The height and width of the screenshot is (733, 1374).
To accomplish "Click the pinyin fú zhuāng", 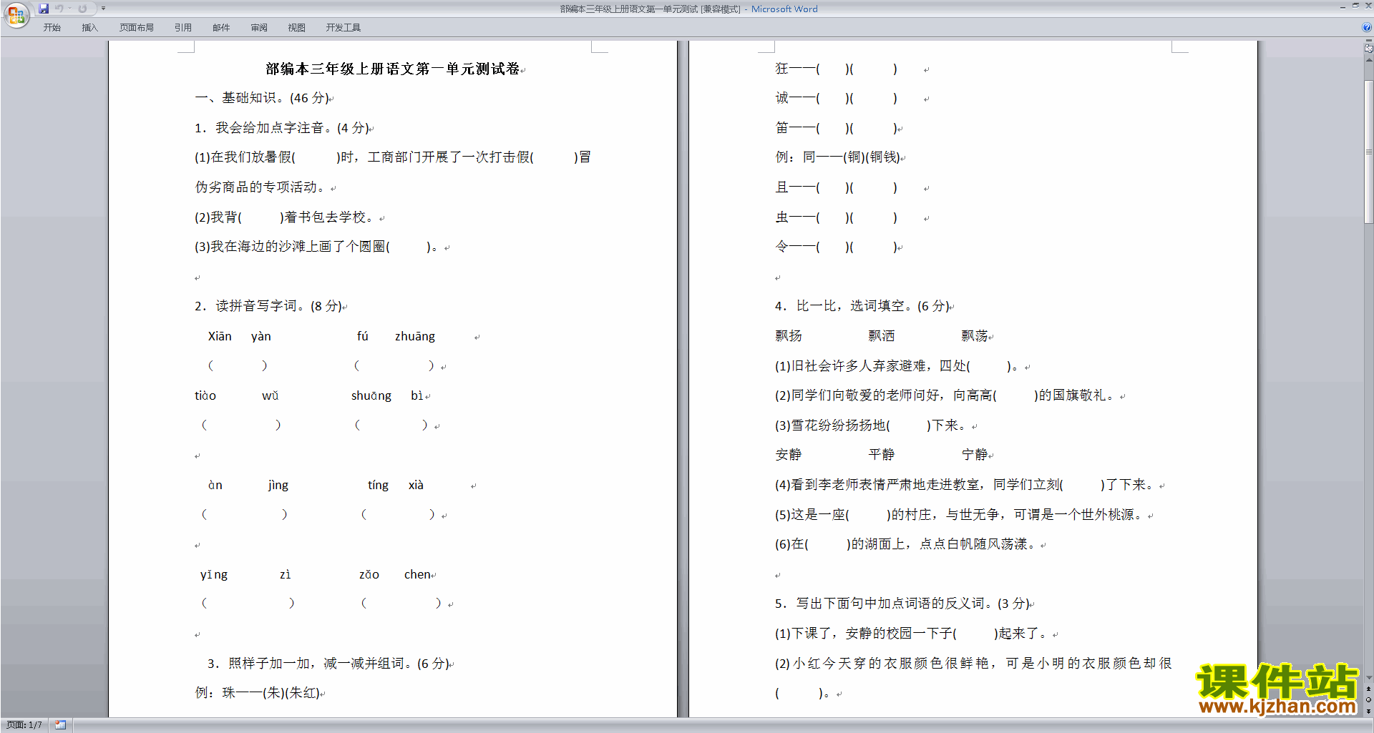I will point(396,336).
